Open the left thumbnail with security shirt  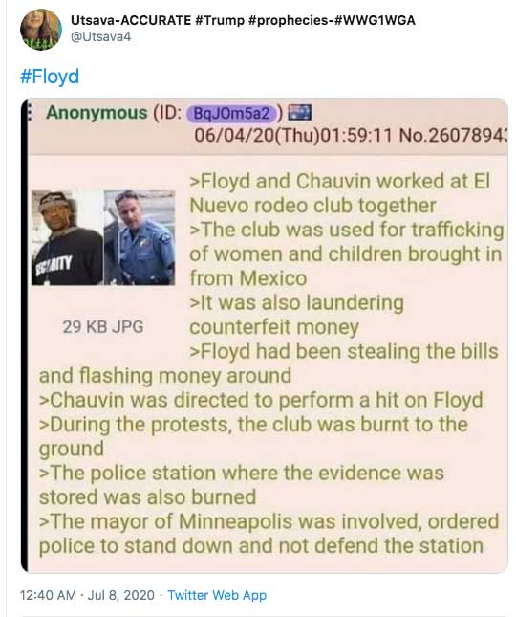pyautogui.click(x=67, y=237)
